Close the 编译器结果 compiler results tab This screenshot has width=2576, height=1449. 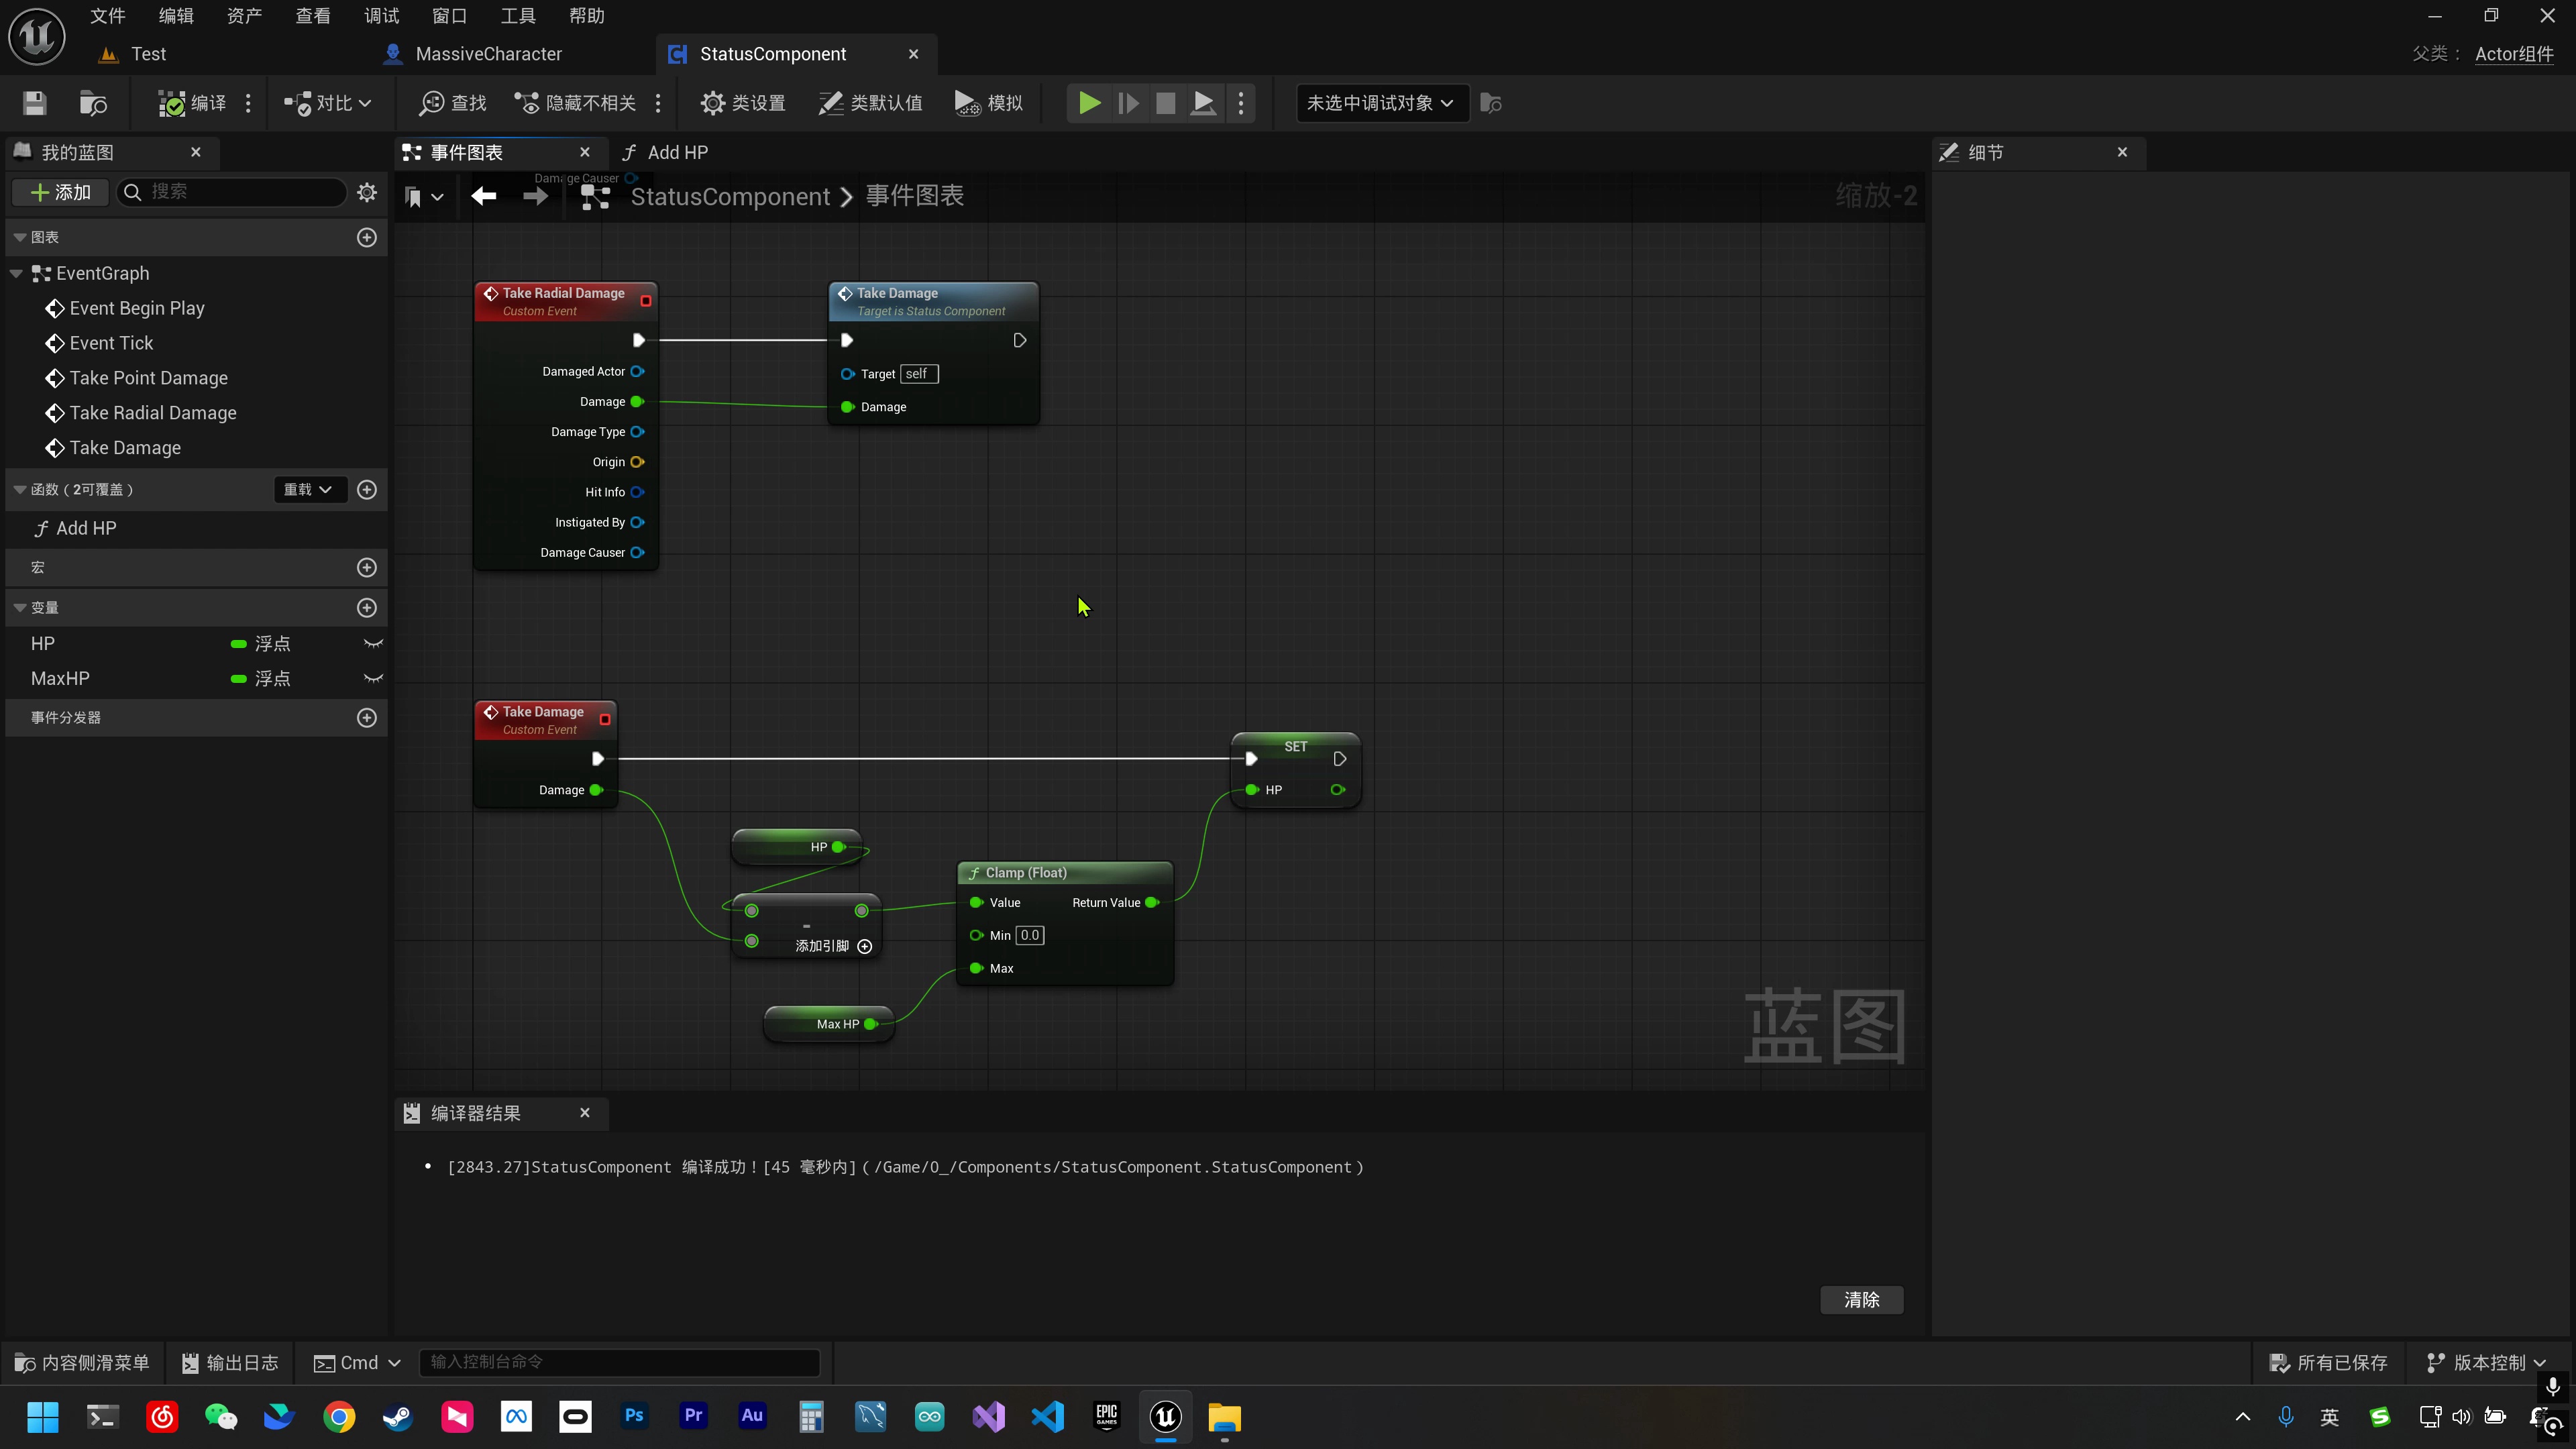tap(585, 1112)
